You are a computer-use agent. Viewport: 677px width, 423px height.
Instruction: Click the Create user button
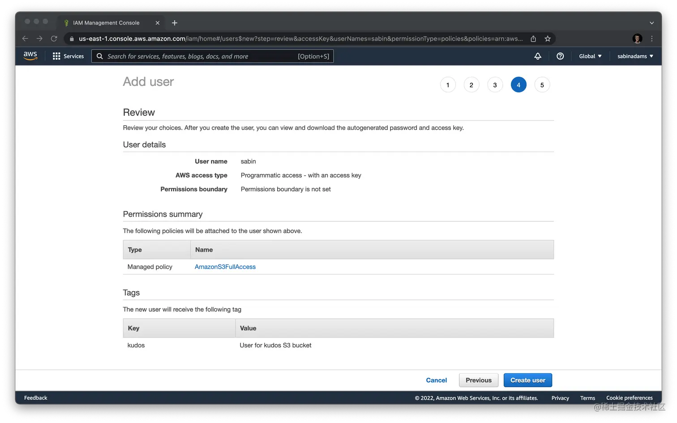527,380
